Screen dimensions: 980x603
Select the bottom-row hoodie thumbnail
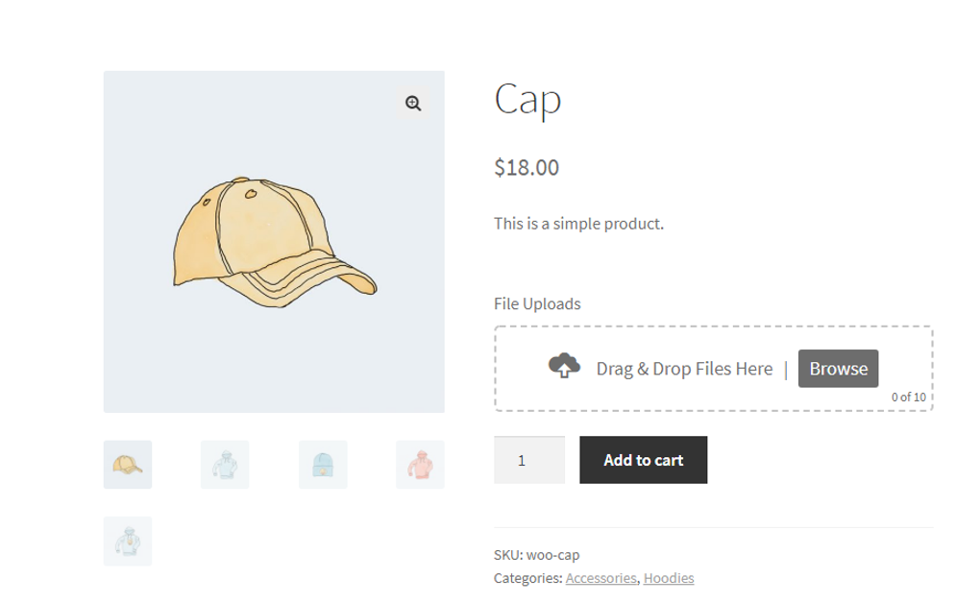point(127,541)
